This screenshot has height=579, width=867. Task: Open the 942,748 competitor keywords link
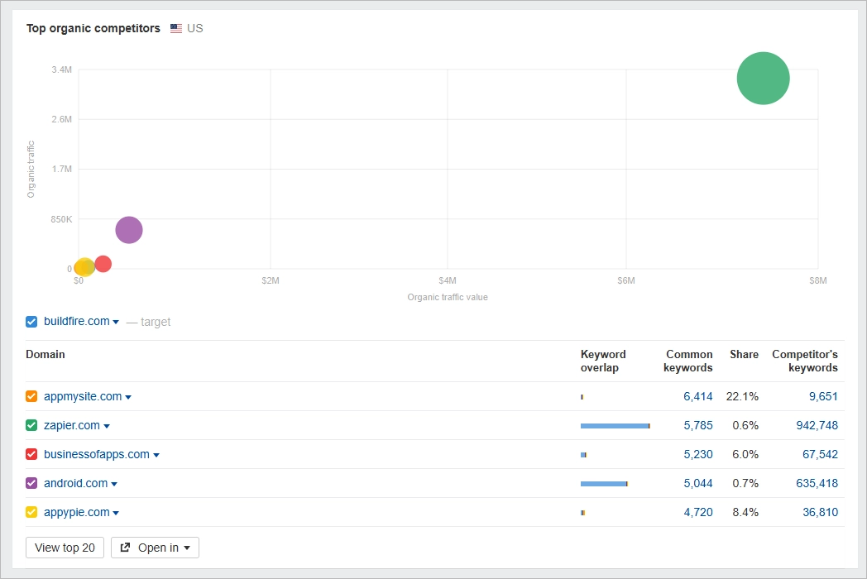[817, 425]
